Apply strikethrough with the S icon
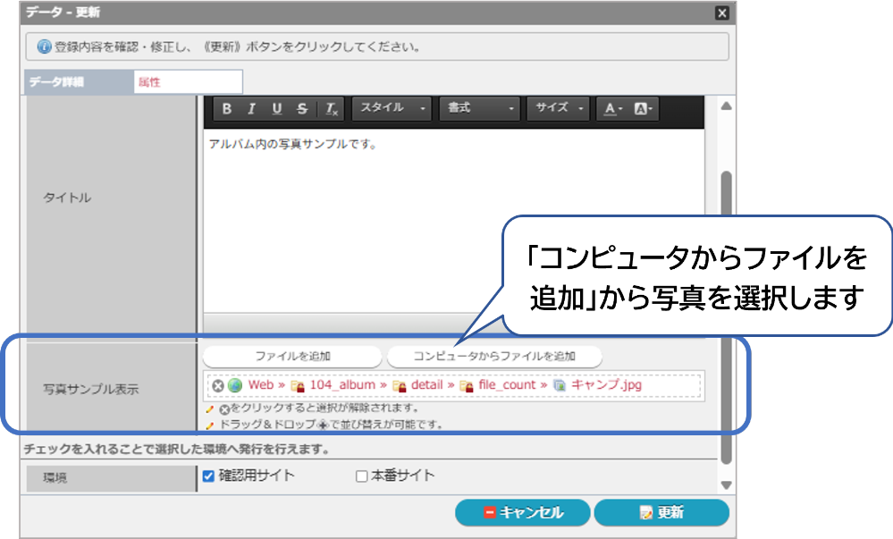This screenshot has width=893, height=539. (x=302, y=109)
